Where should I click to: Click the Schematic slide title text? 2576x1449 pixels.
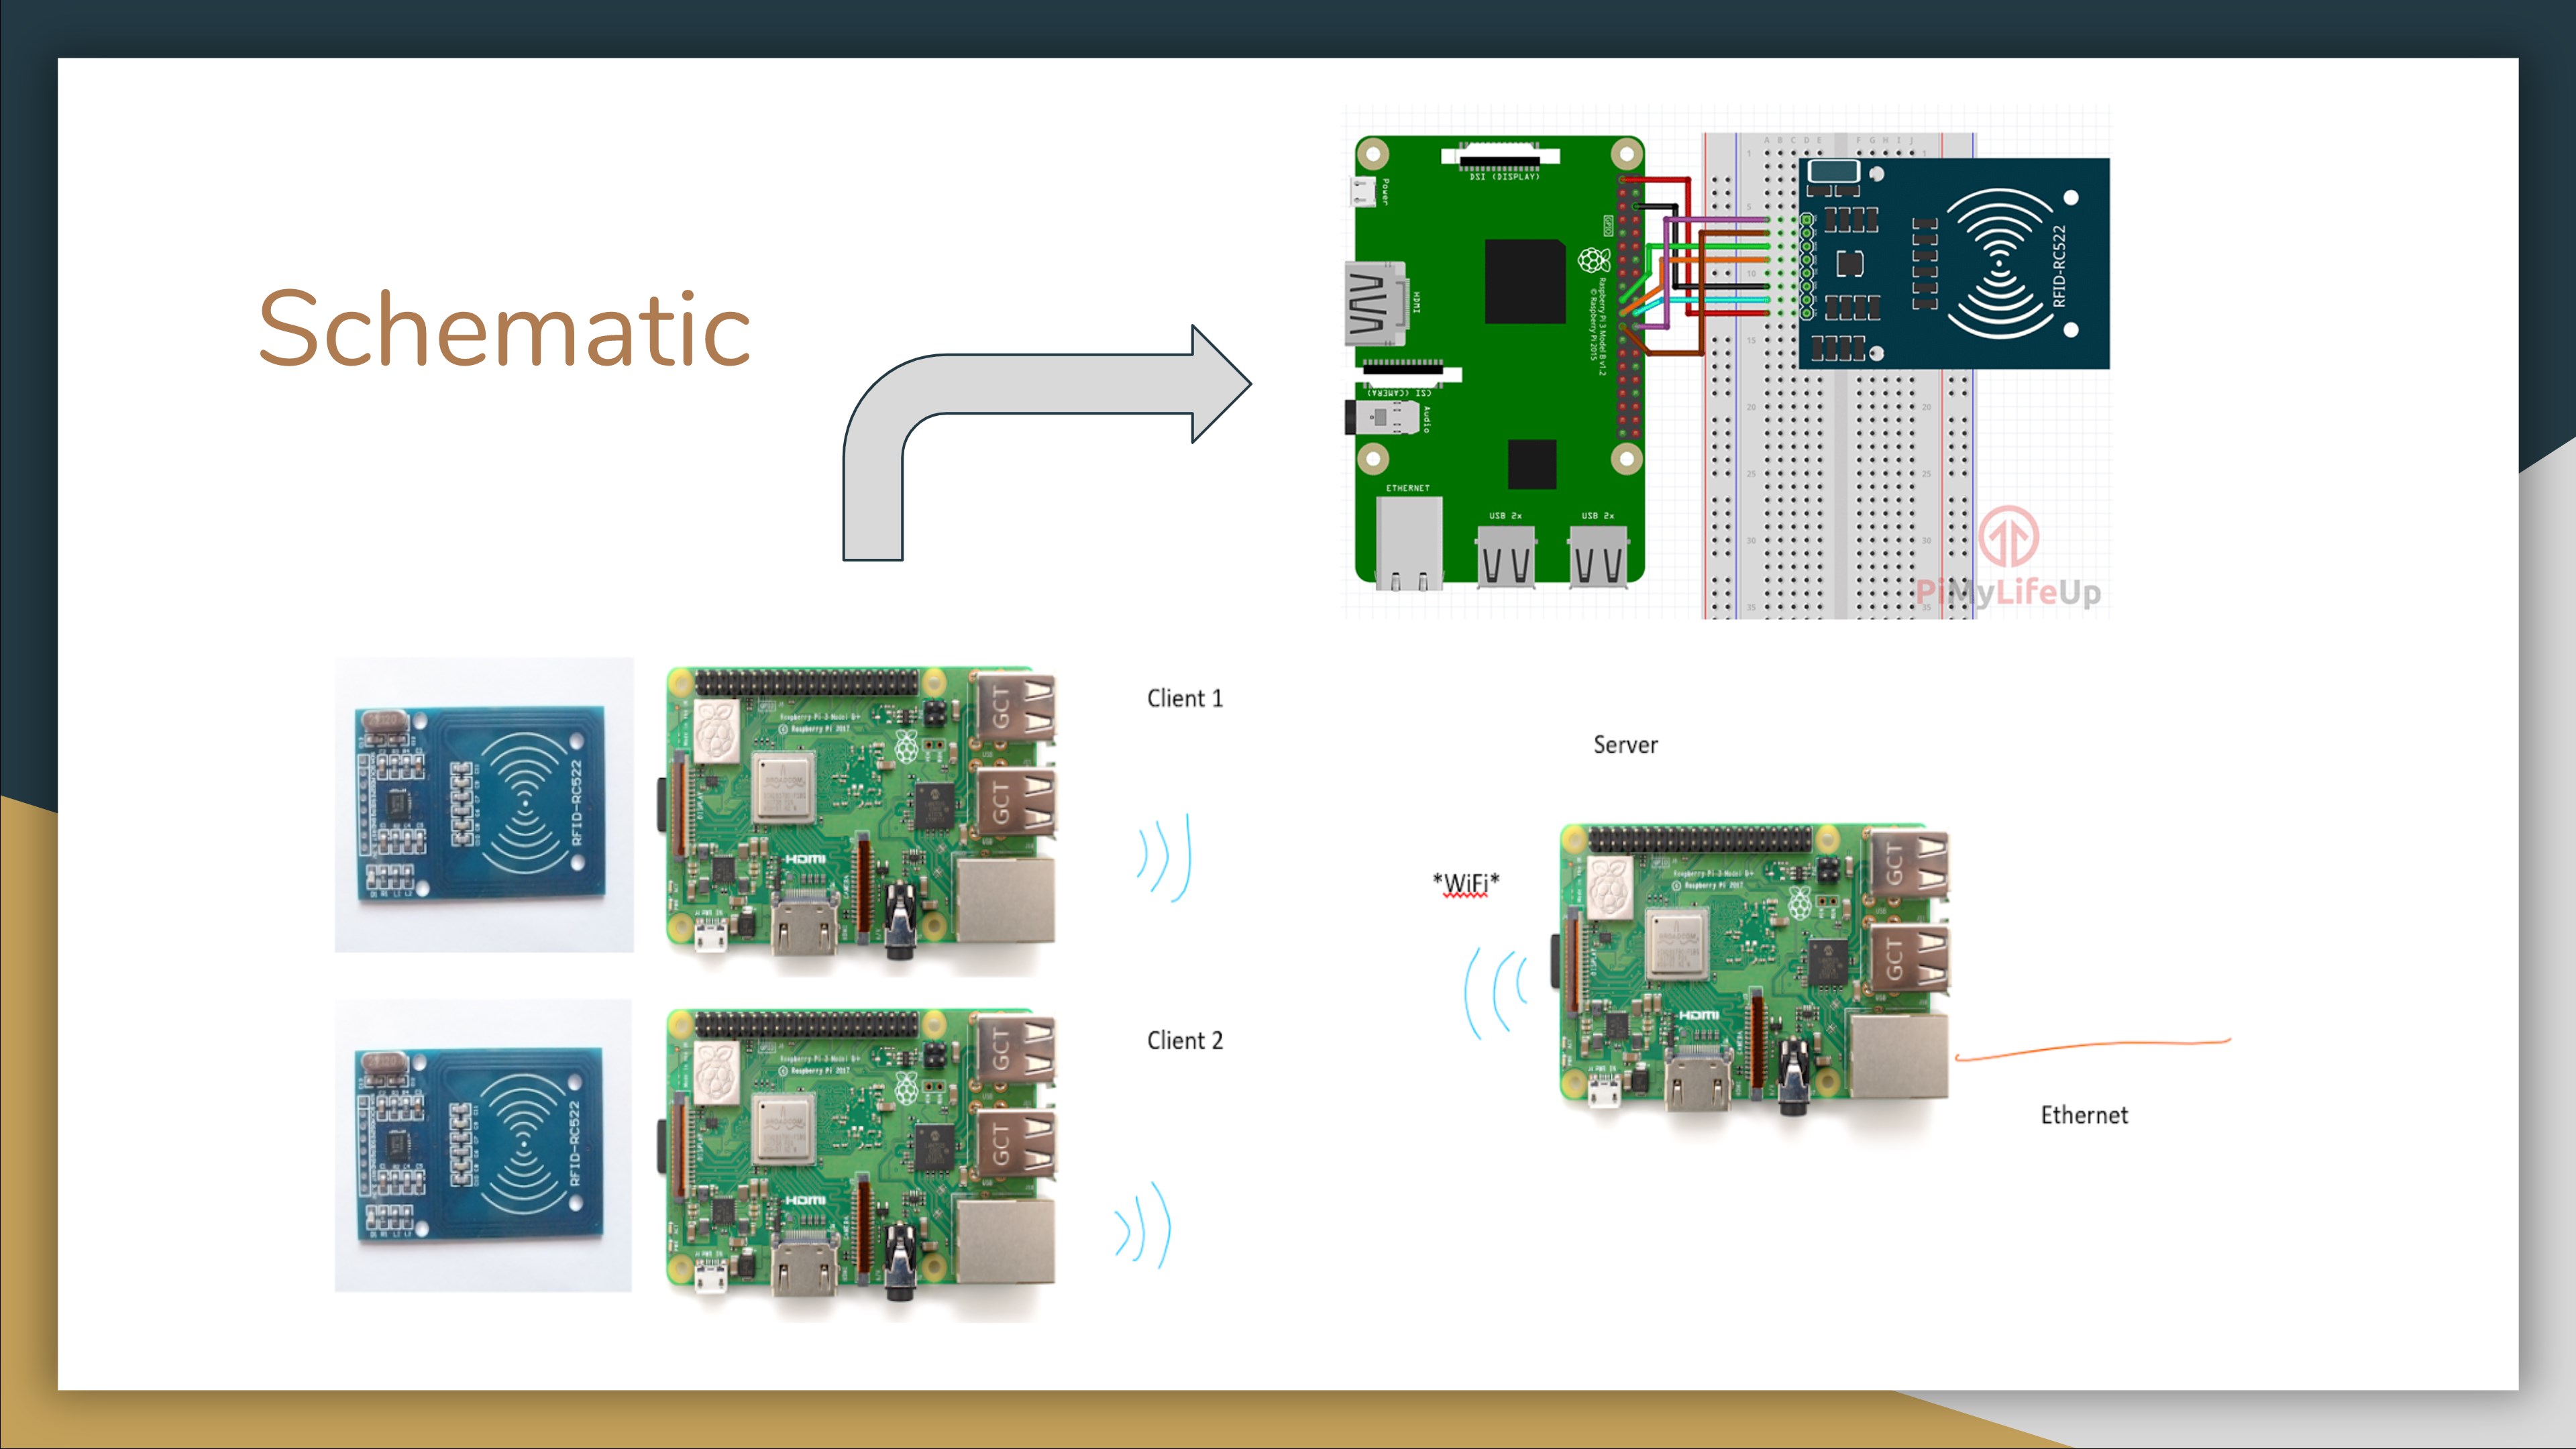[504, 329]
